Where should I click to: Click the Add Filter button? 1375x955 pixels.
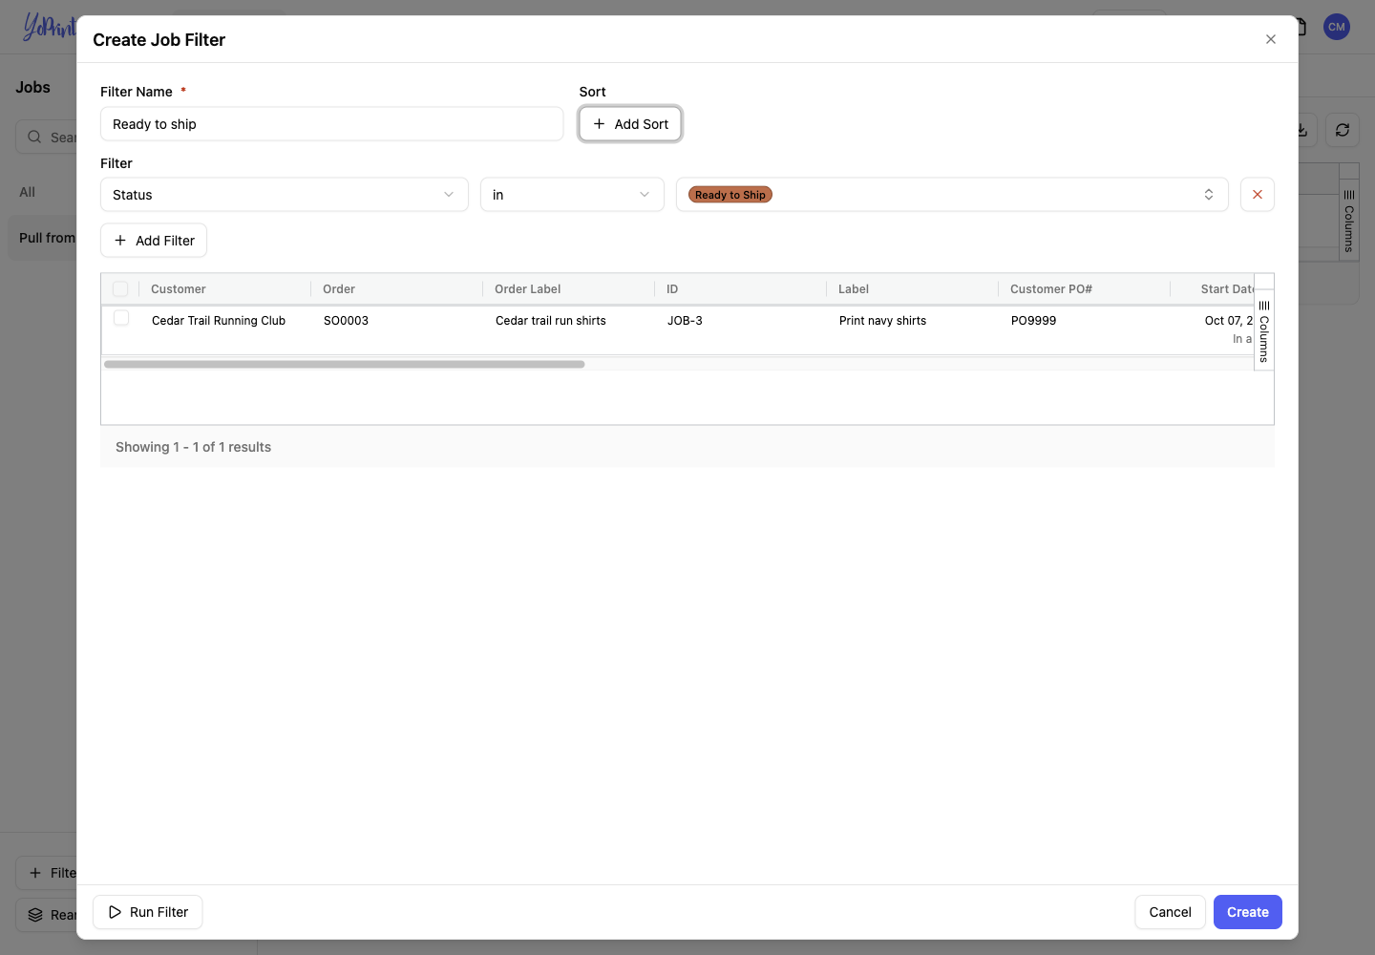click(x=154, y=241)
